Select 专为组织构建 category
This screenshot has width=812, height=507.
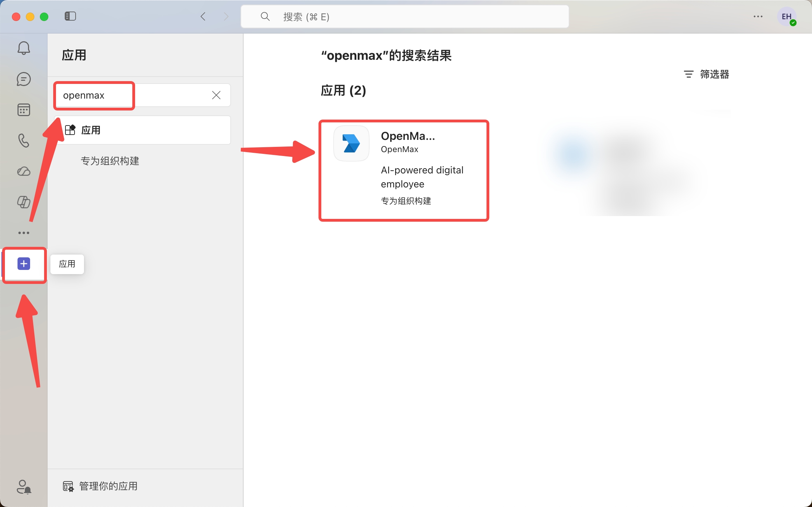(110, 161)
